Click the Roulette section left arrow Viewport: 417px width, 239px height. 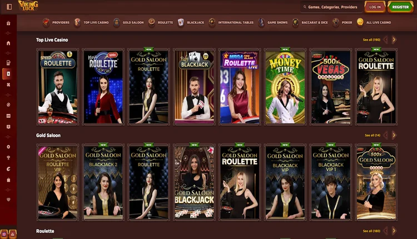(386, 231)
